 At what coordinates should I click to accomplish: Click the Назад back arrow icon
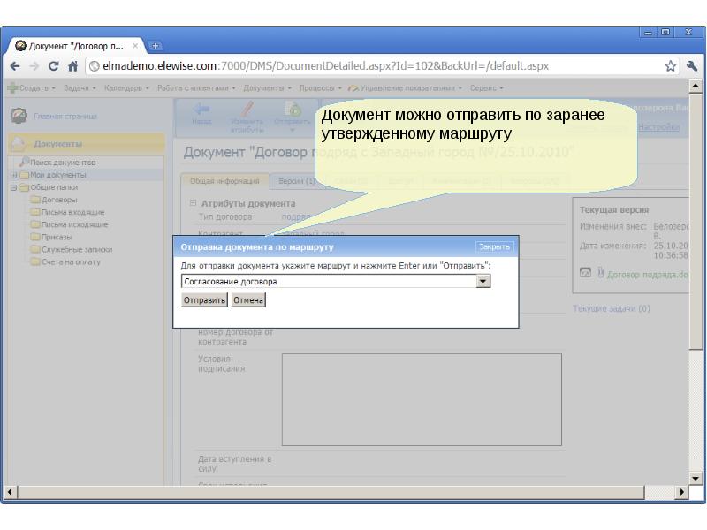[x=201, y=110]
